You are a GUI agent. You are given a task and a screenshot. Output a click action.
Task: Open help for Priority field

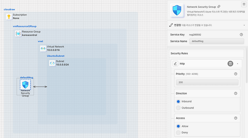(x=236, y=74)
